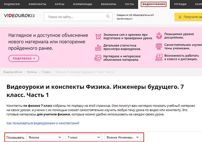Click the Подробнее button

(x=24, y=58)
